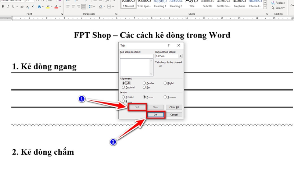Apply Underline to selected text
Screen dimensions: 294x169
(x=13, y=7)
